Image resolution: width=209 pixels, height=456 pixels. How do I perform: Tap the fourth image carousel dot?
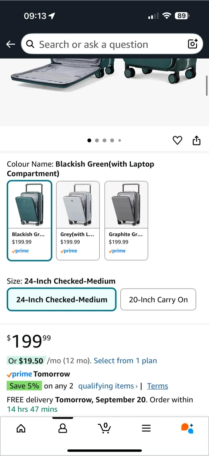point(112,140)
